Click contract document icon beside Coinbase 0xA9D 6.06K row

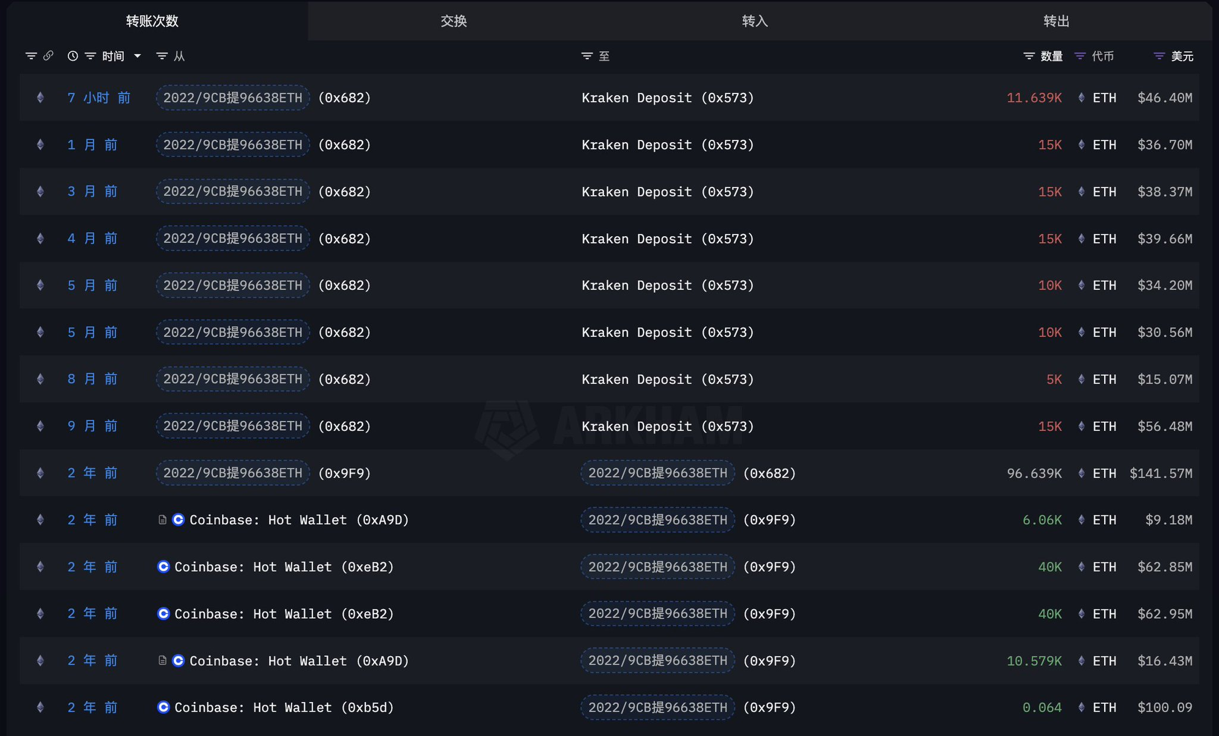tap(162, 520)
